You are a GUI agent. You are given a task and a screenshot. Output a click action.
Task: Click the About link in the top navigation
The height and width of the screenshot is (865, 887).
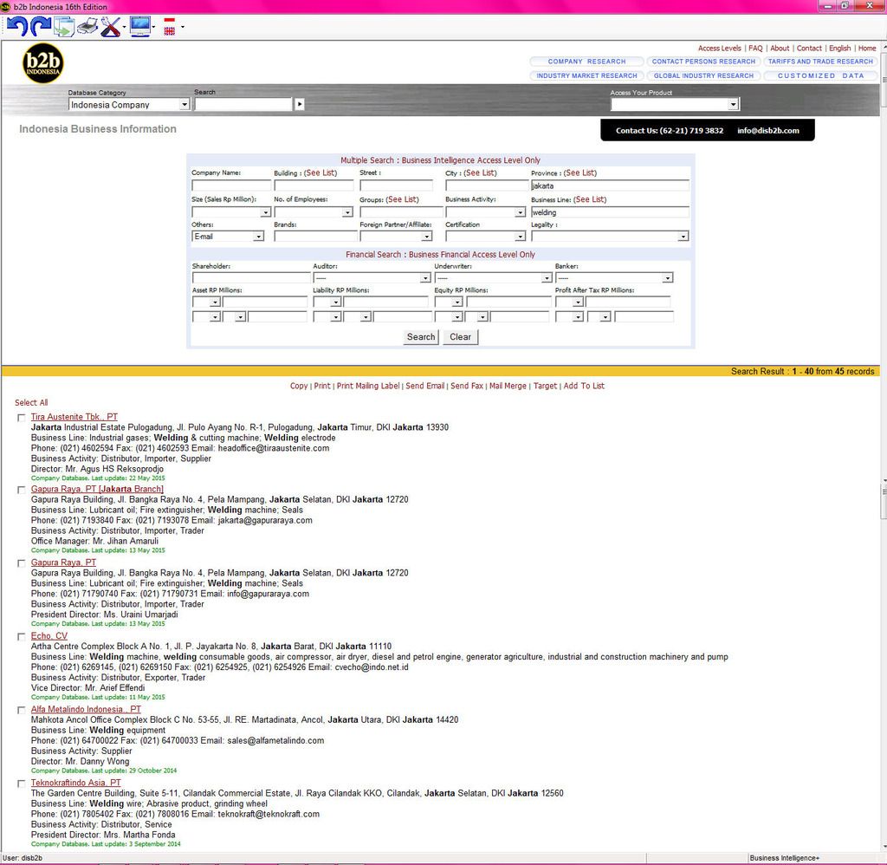click(x=780, y=49)
